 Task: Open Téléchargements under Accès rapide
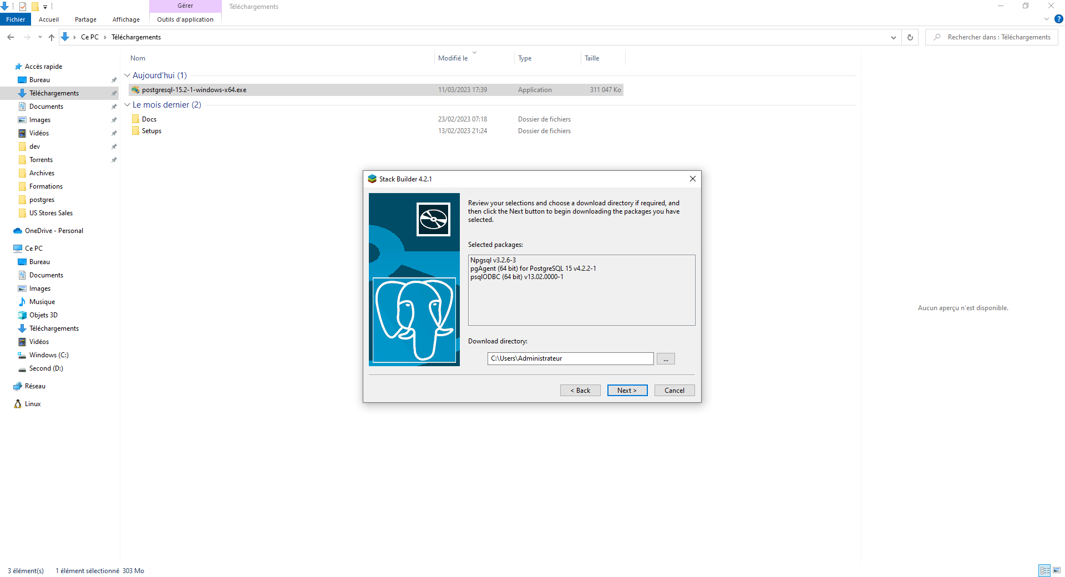click(x=54, y=93)
